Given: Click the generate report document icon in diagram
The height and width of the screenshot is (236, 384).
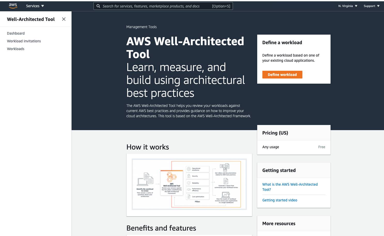Looking at the screenshot, I should (226, 181).
